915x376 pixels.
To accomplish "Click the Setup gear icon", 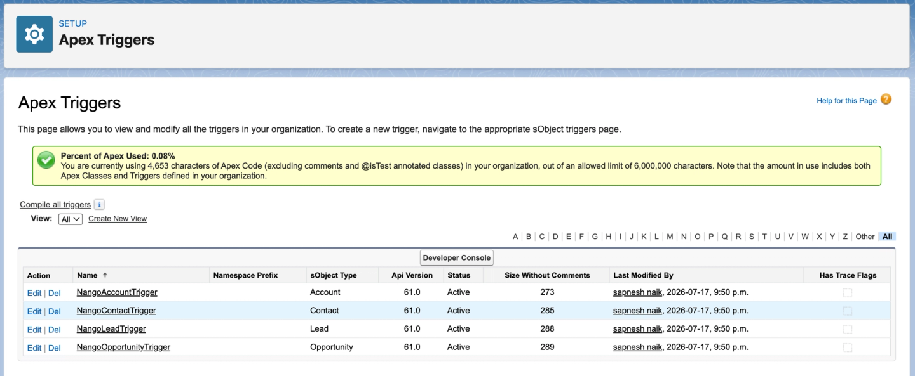I will coord(34,34).
